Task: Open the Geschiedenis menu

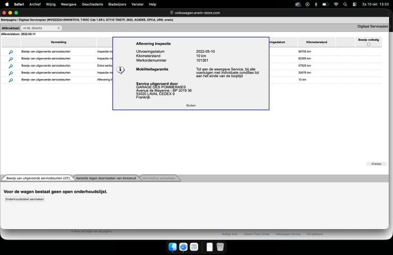Action: [92, 4]
